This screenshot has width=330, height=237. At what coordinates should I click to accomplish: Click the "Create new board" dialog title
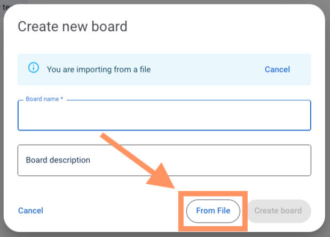tap(73, 26)
